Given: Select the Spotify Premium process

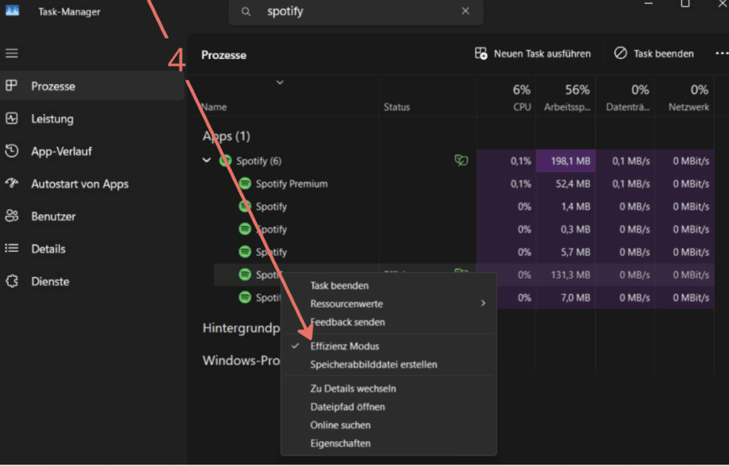Looking at the screenshot, I should click(x=463, y=184).
